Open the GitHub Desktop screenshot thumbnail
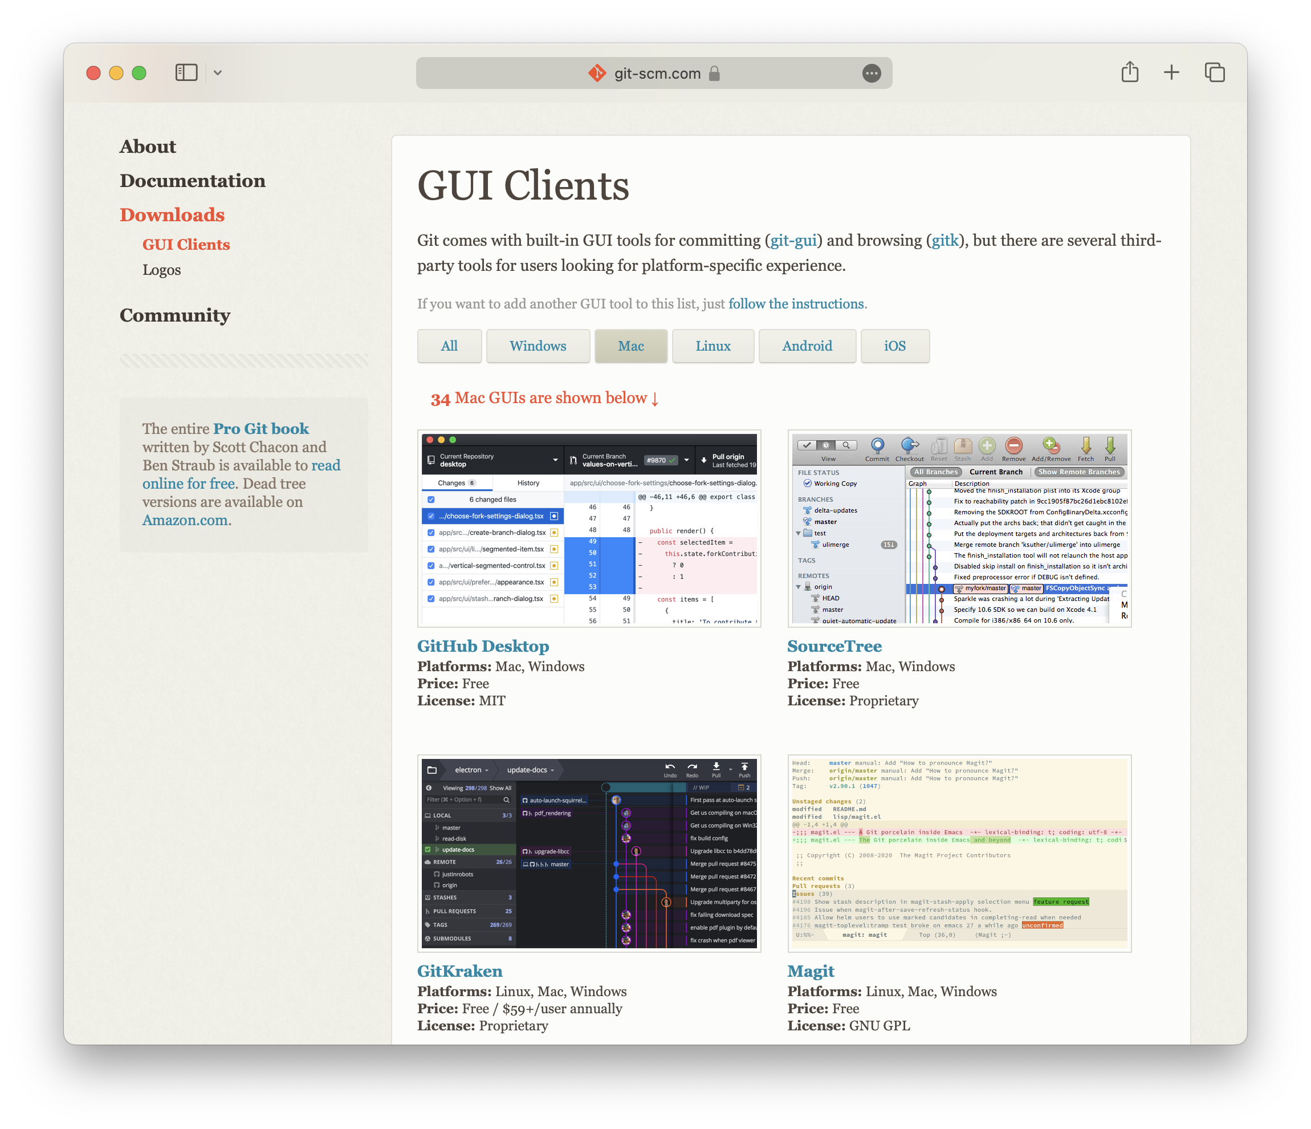 [x=588, y=529]
